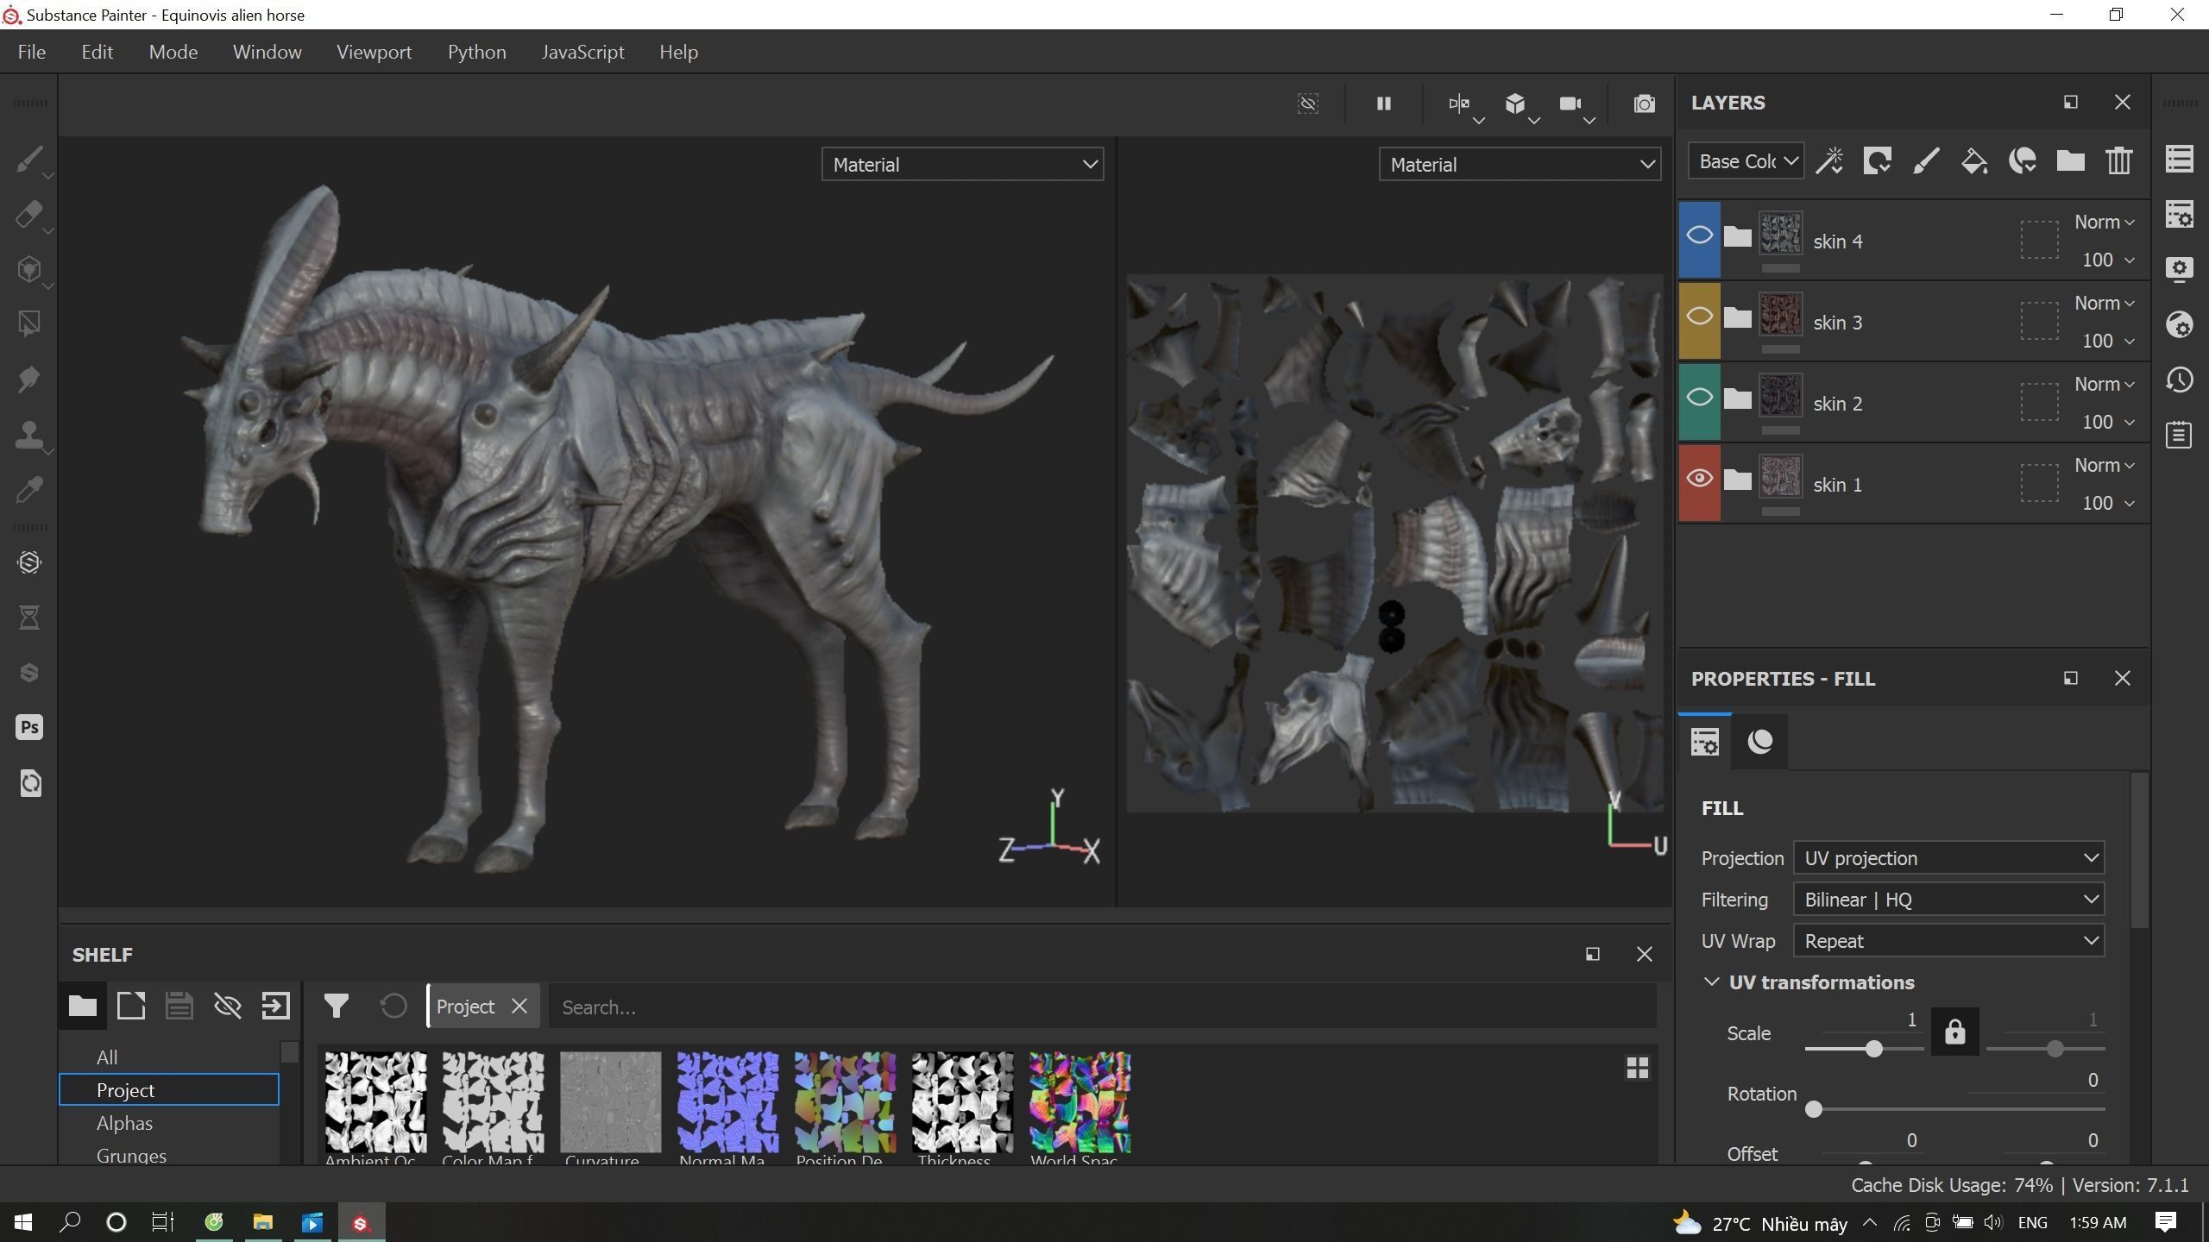
Task: Open the shelf filter funnel
Action: (337, 1006)
